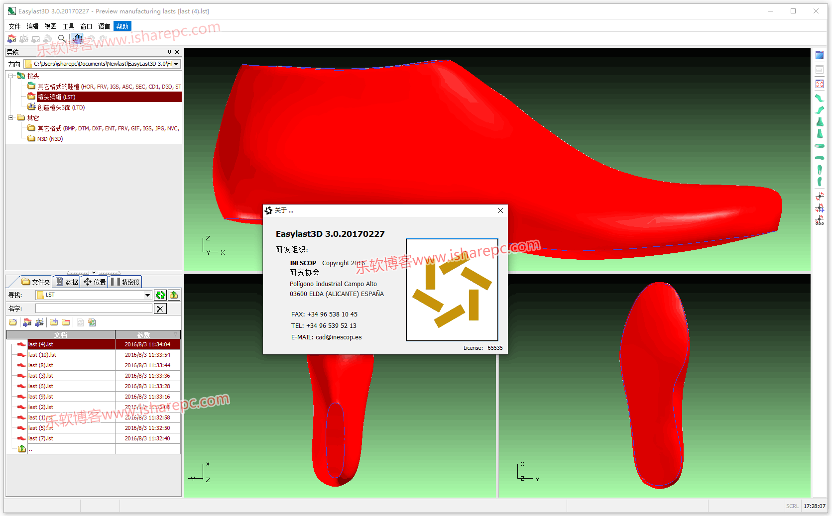Click the 名字 name input field
Image resolution: width=832 pixels, height=516 pixels.
(x=94, y=309)
